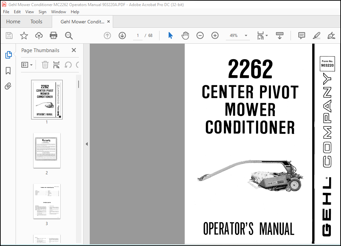Viewport: 341px width, 246px height.
Task: Click the Form No. 903220 box
Action: pyautogui.click(x=327, y=64)
